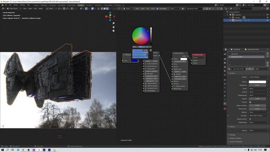Toggle Cast shadows checkbox in emission node
This screenshot has width=270, height=152.
click(146, 91)
